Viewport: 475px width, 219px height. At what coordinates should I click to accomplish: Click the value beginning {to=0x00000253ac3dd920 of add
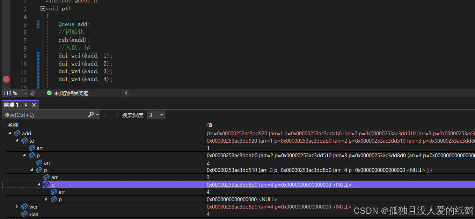pyautogui.click(x=341, y=134)
